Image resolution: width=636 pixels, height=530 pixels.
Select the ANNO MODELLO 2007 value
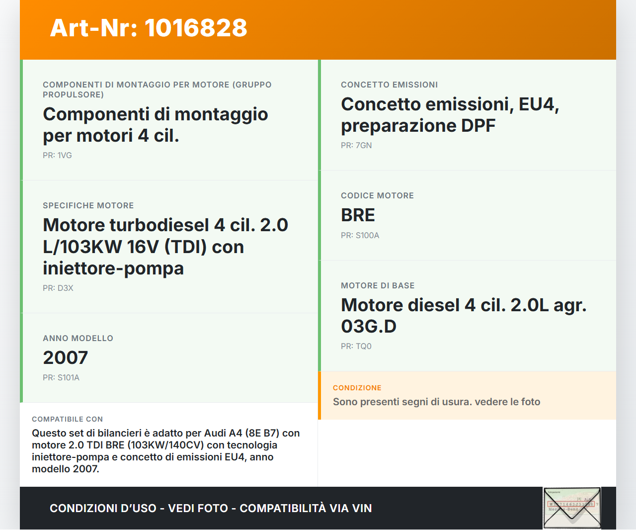pyautogui.click(x=65, y=357)
